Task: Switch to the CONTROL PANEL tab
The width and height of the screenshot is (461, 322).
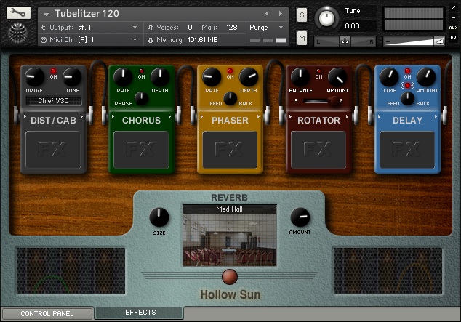Action: click(47, 314)
